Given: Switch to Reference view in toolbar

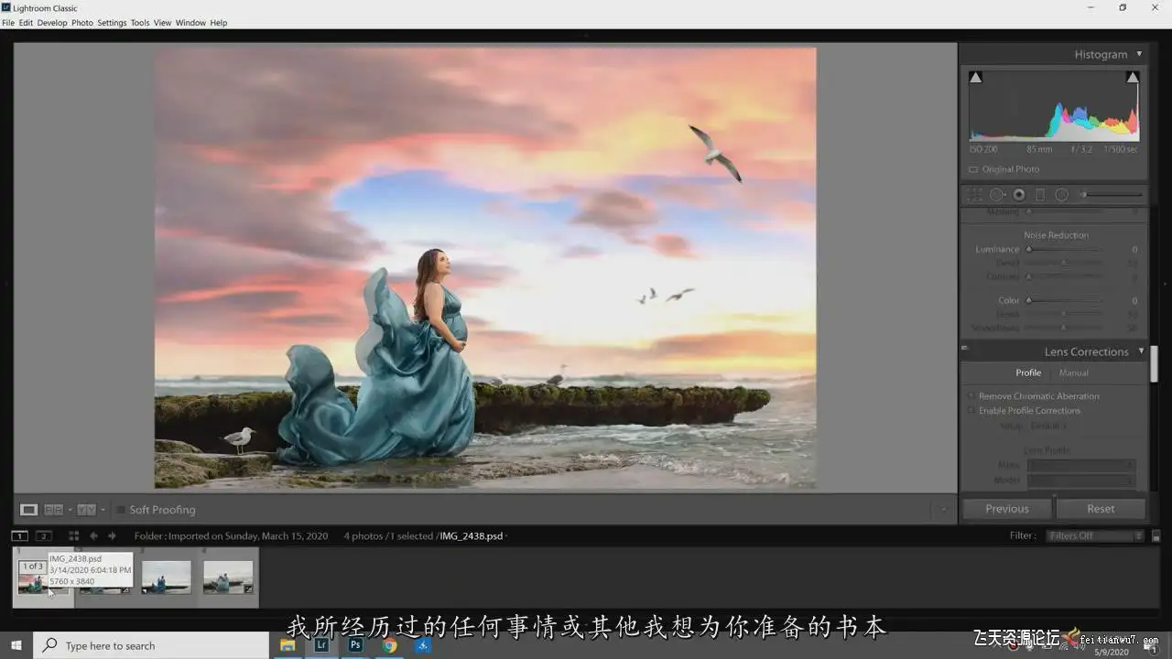Looking at the screenshot, I should pos(53,510).
